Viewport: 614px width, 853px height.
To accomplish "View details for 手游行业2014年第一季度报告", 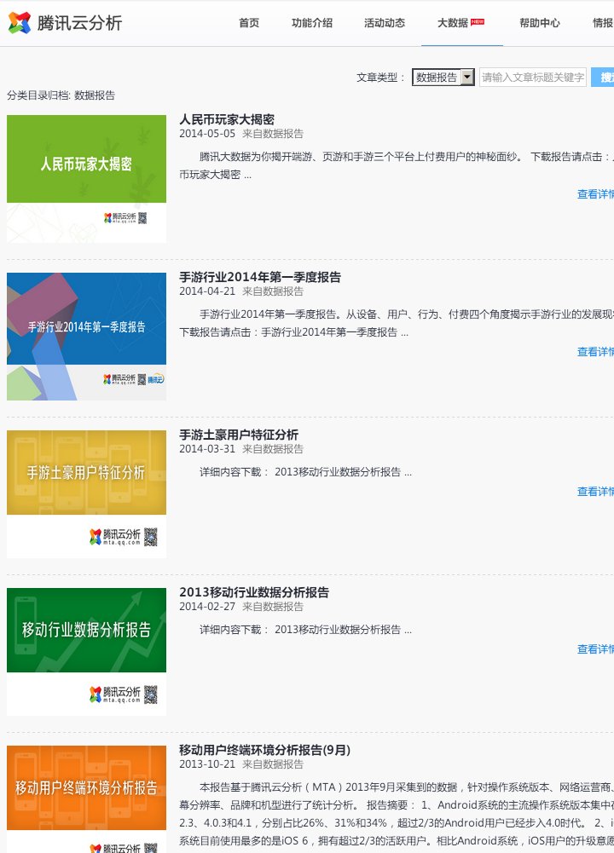I will tap(595, 352).
